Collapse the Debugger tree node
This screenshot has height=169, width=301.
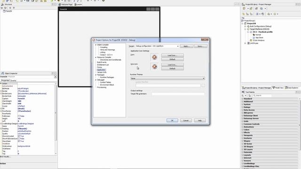pyautogui.click(x=96, y=80)
